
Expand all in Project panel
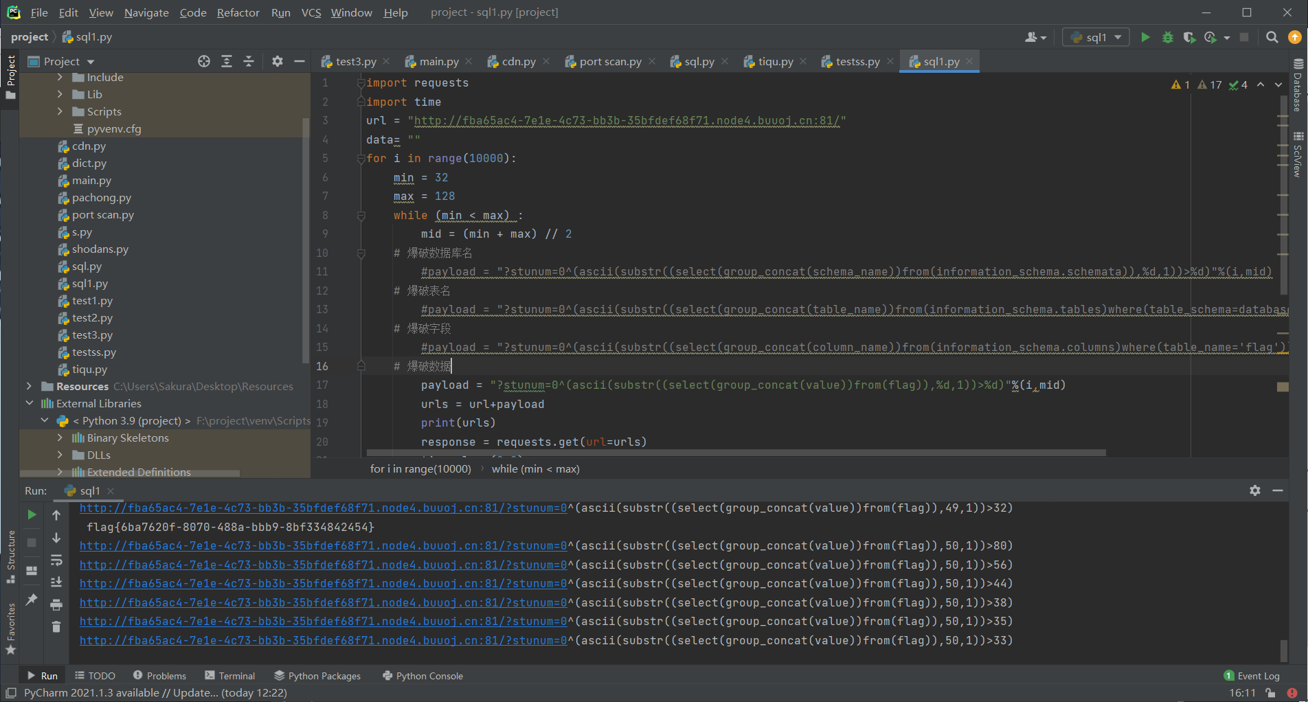(x=227, y=61)
